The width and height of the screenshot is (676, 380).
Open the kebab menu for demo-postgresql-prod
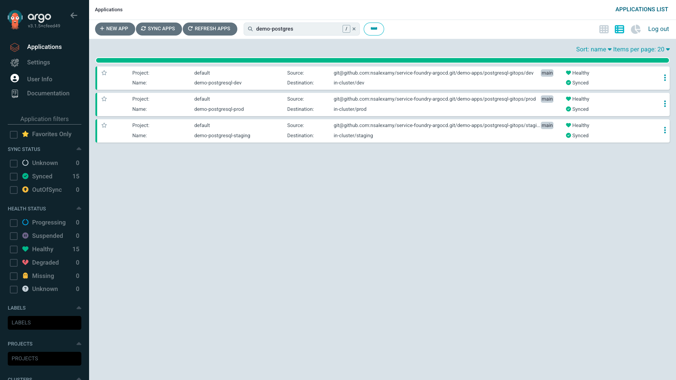[665, 104]
